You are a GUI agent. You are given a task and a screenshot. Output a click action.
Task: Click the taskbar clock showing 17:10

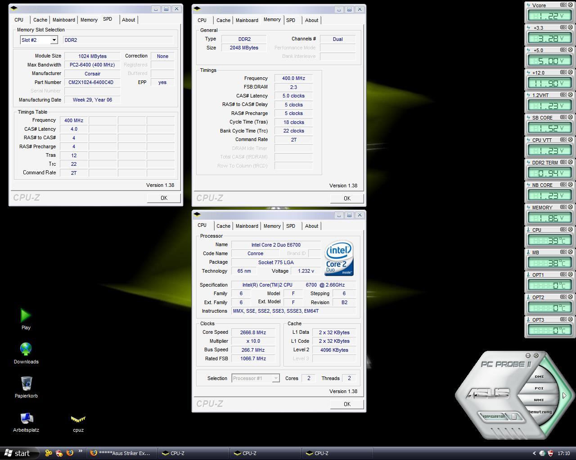click(x=563, y=453)
